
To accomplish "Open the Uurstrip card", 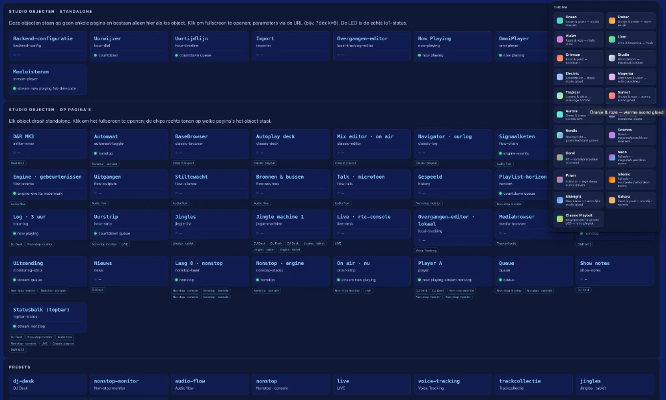I will [x=129, y=225].
